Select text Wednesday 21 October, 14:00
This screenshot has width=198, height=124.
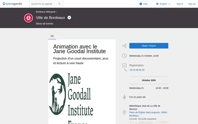(144, 56)
